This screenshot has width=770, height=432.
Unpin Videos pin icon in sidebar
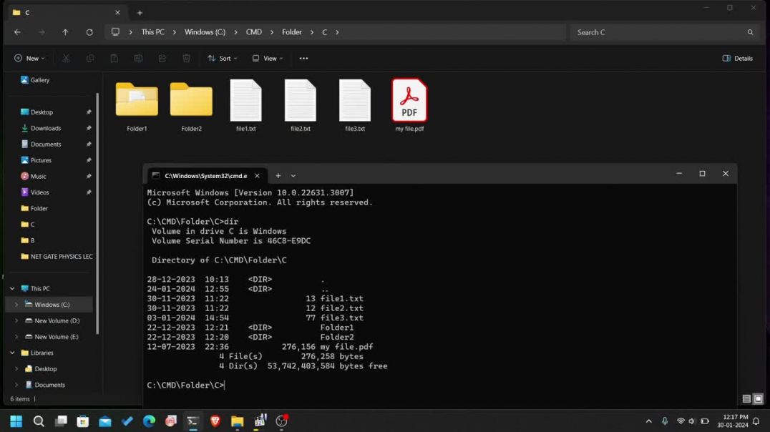89,192
